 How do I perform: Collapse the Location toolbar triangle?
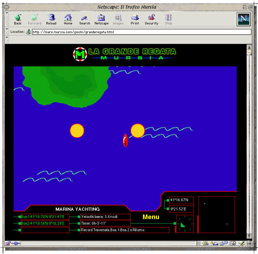[x=7, y=29]
